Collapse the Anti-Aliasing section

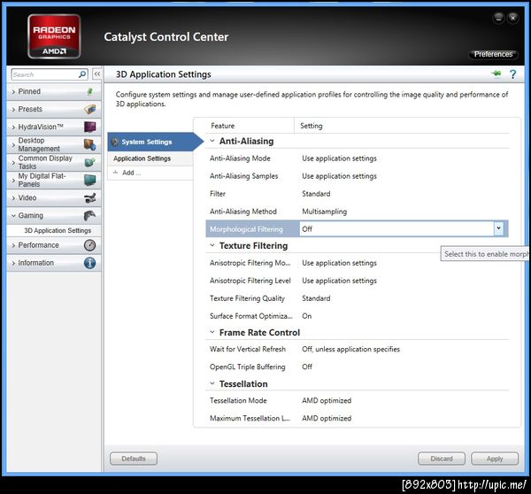(x=212, y=141)
